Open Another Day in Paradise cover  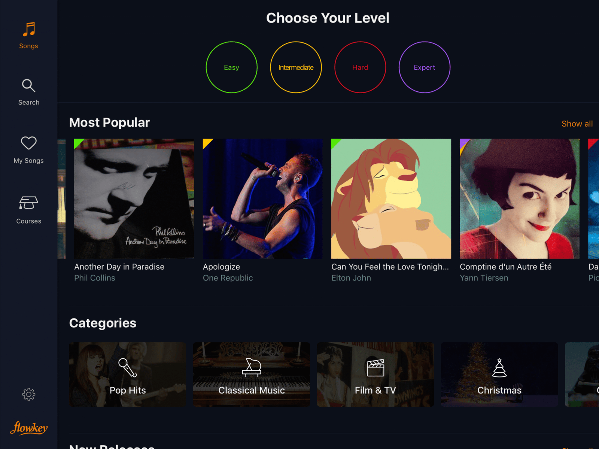pos(134,199)
